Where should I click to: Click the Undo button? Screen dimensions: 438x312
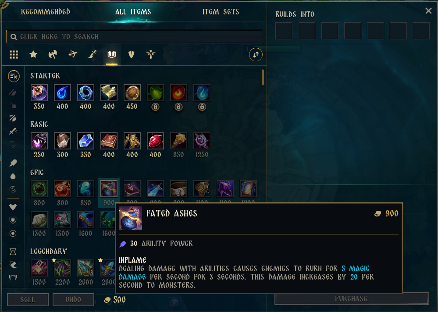[73, 300]
